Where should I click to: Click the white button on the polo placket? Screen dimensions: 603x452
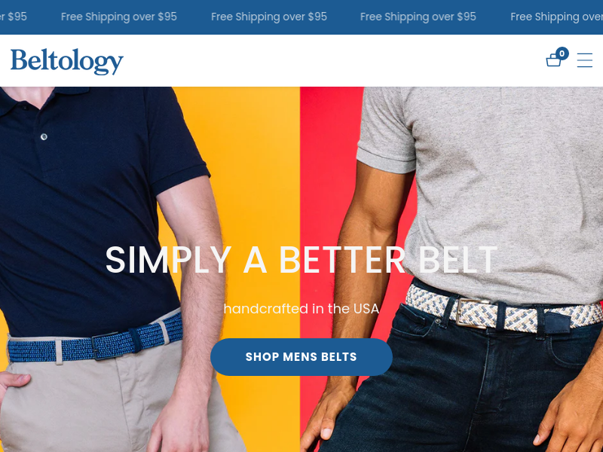pyautogui.click(x=44, y=136)
